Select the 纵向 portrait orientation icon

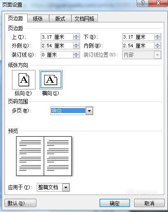tap(24, 79)
